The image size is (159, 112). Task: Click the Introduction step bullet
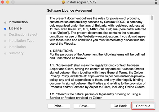tap(5, 22)
